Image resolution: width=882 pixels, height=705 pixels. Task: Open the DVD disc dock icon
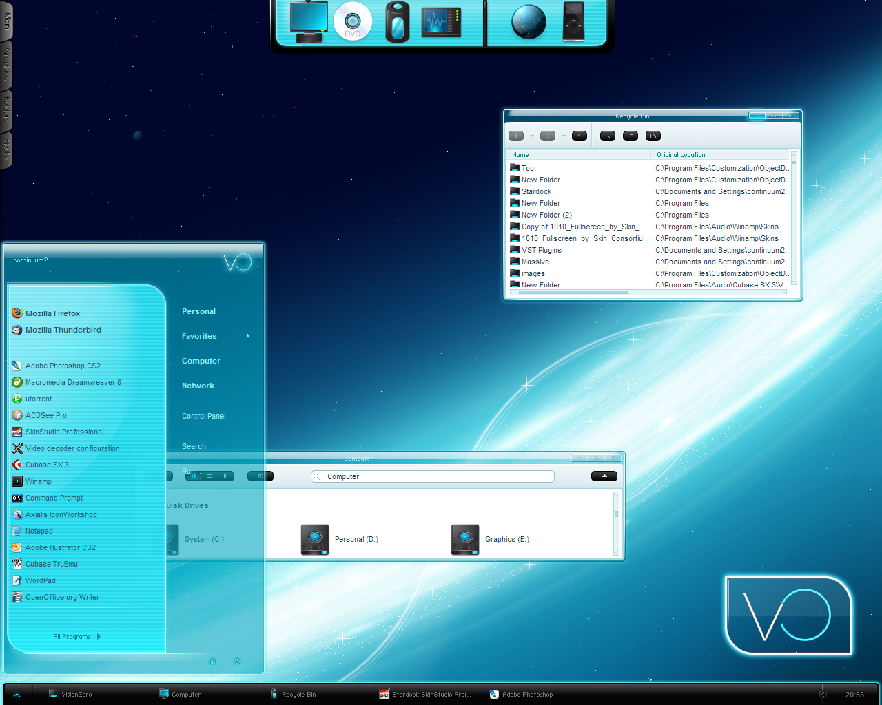[353, 22]
